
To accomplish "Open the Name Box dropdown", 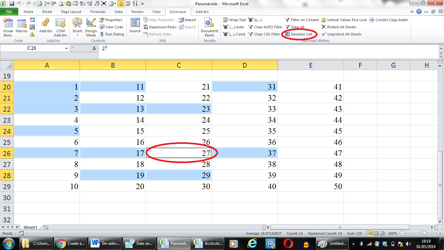I will [x=67, y=48].
